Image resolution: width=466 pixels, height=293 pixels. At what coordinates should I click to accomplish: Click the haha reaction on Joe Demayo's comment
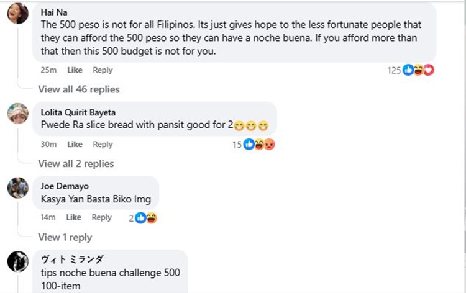click(x=151, y=217)
